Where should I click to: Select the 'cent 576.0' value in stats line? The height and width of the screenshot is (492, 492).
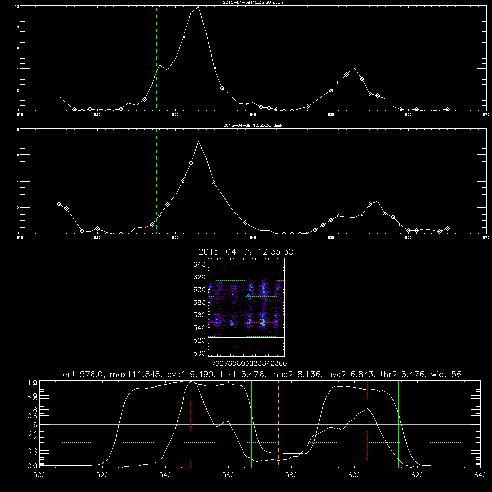point(81,374)
